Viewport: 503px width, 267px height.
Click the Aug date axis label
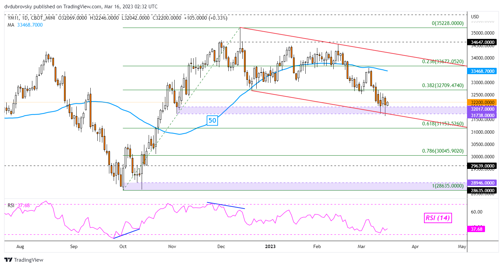[x=20, y=247]
